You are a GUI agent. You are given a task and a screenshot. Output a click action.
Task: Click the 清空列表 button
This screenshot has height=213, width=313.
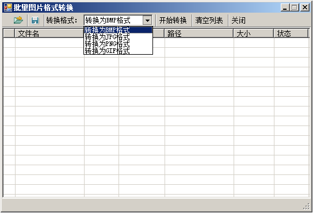click(x=209, y=20)
